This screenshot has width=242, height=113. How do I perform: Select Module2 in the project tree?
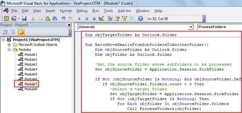click(31, 59)
